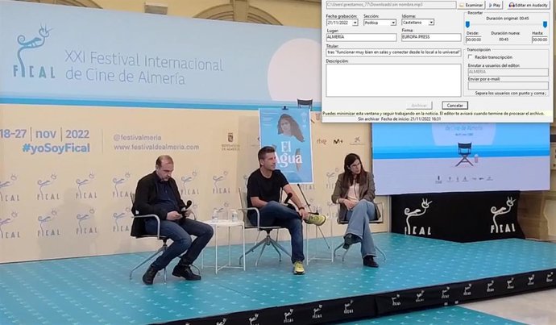Click the Duración nueva value 00:45
Image resolution: width=556 pixels, height=325 pixels.
pyautogui.click(x=504, y=40)
